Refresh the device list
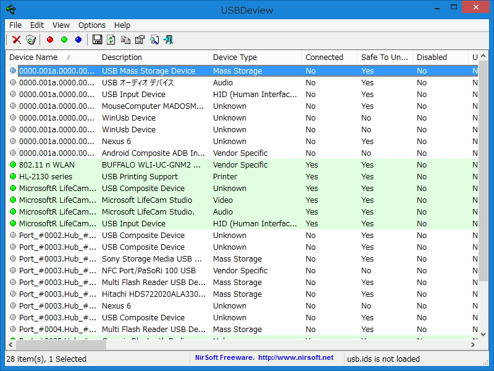The width and height of the screenshot is (494, 371). pyautogui.click(x=111, y=40)
